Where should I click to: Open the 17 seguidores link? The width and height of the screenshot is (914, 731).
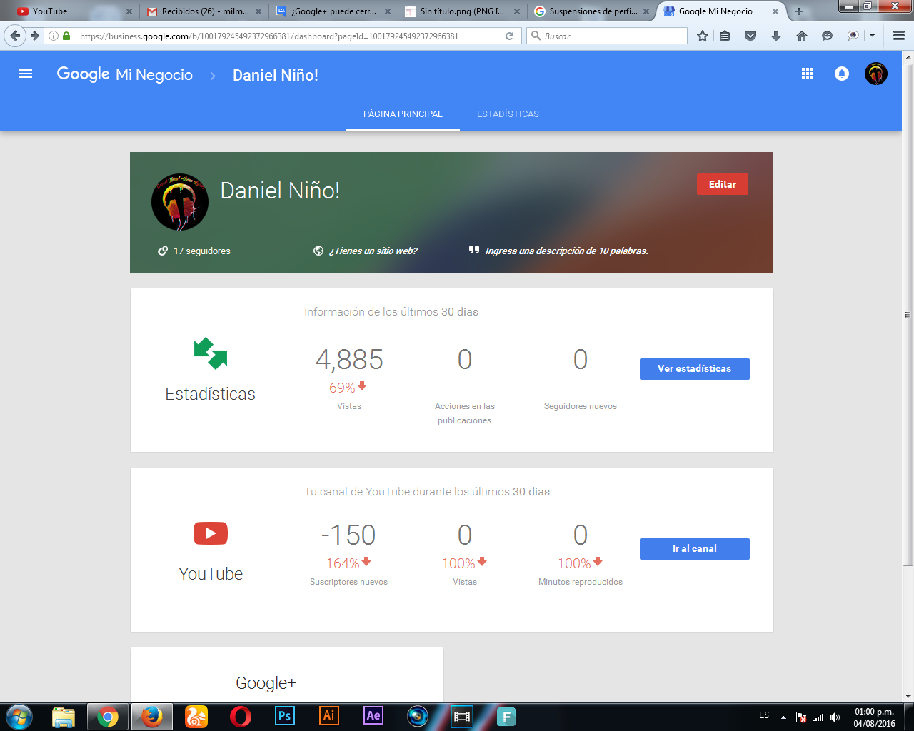click(202, 251)
